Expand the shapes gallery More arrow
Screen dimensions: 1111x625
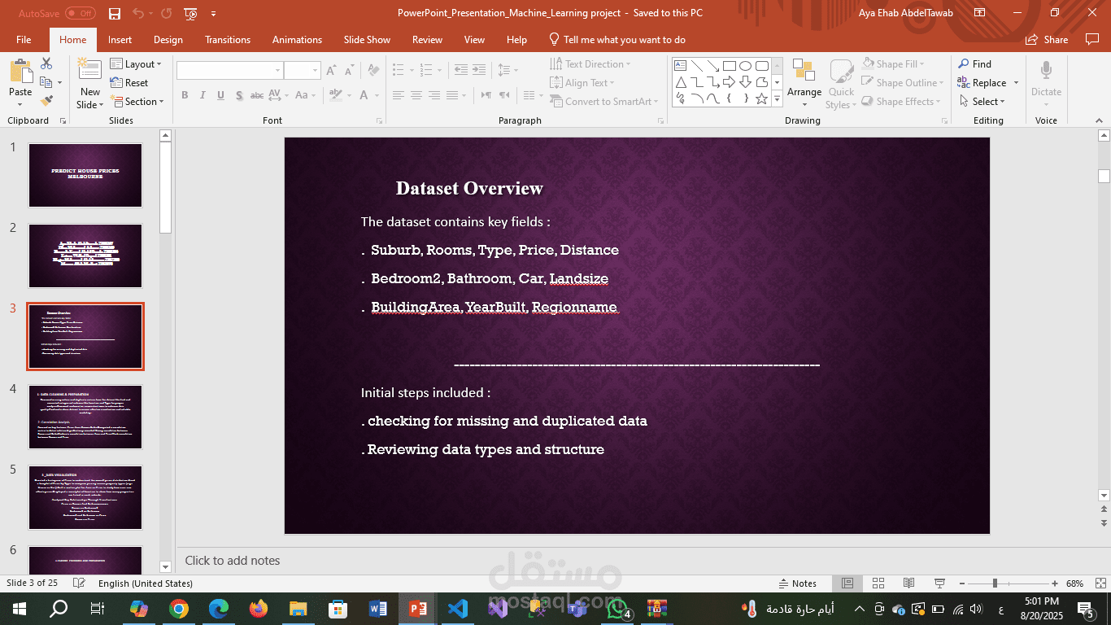[x=778, y=98]
